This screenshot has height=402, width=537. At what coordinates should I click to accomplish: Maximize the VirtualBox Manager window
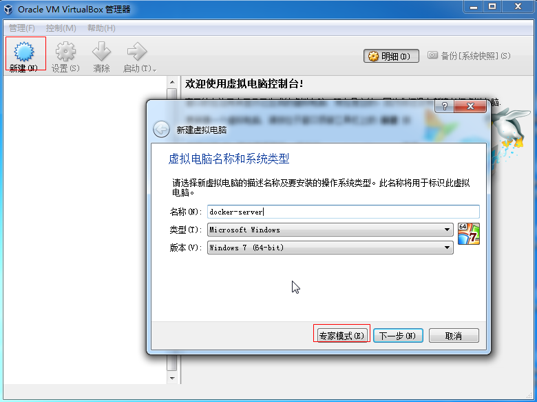pyautogui.click(x=492, y=6)
